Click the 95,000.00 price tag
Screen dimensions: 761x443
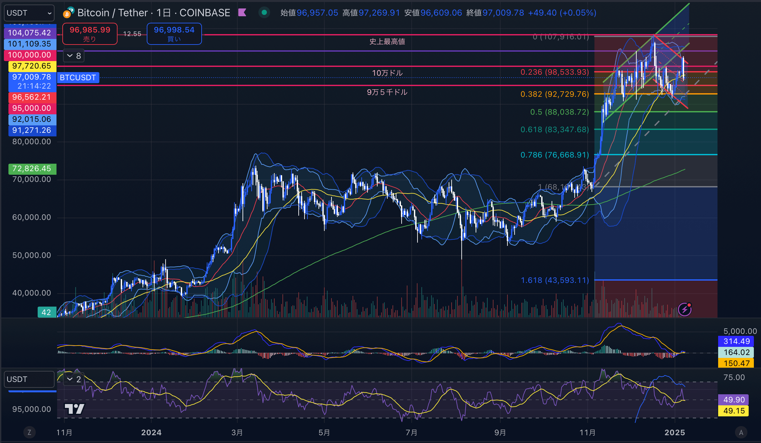coord(32,108)
